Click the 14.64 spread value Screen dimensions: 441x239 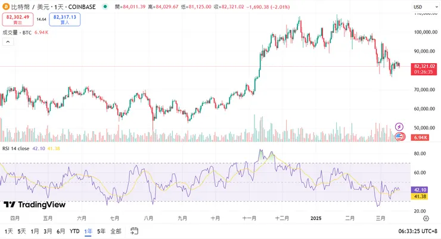(41, 20)
